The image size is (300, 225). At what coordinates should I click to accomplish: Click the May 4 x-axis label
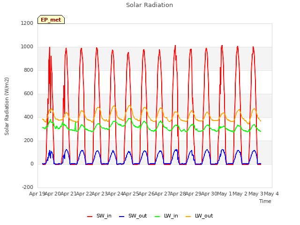point(271,194)
